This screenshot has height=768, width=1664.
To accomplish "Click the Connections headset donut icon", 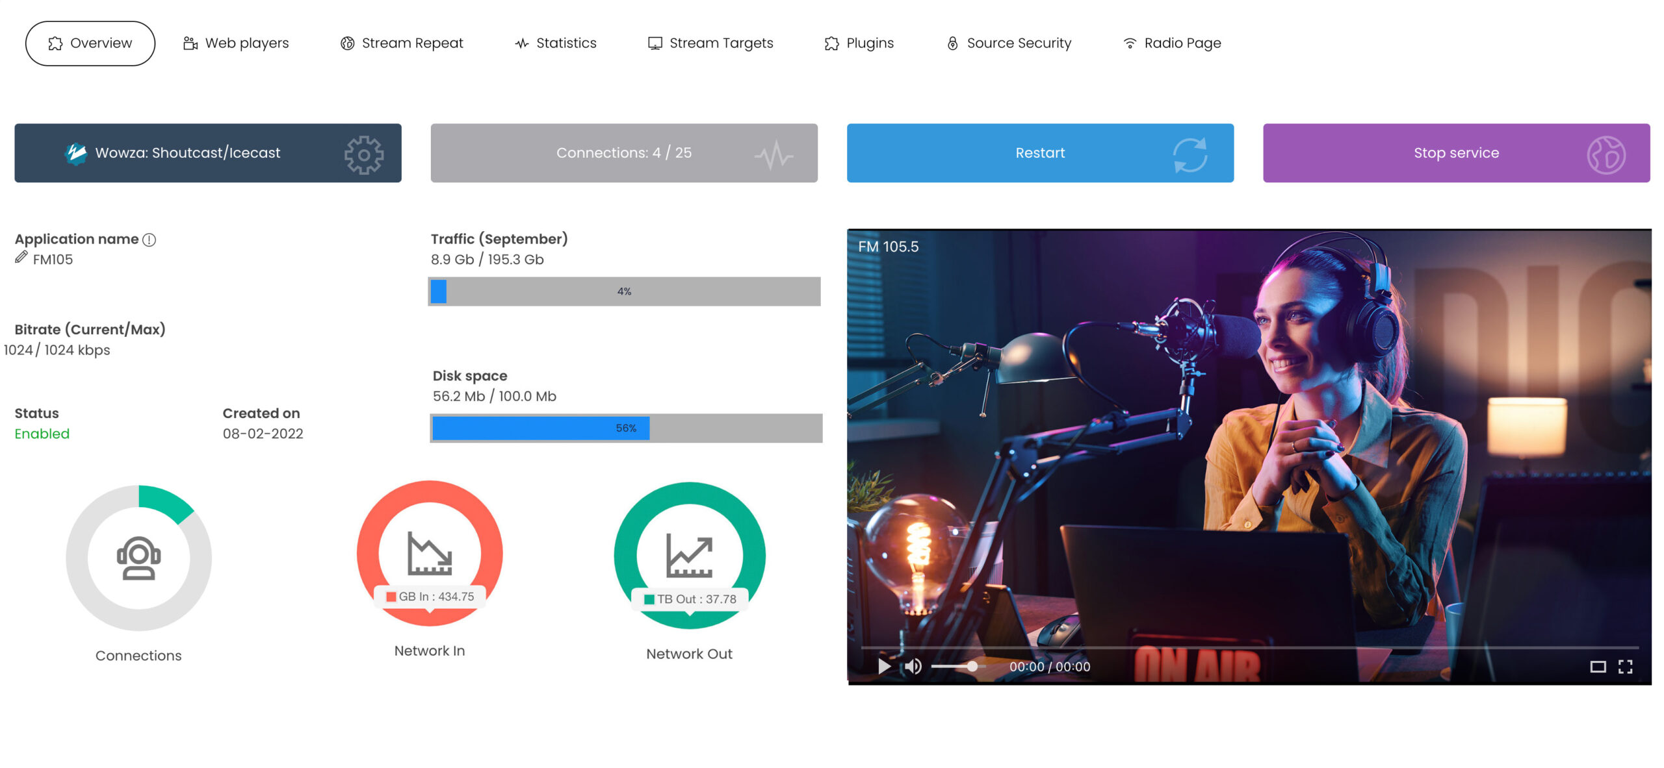I will [x=138, y=557].
